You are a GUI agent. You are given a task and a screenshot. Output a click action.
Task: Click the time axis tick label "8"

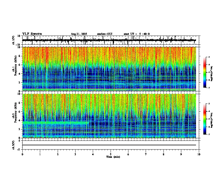point(163,154)
